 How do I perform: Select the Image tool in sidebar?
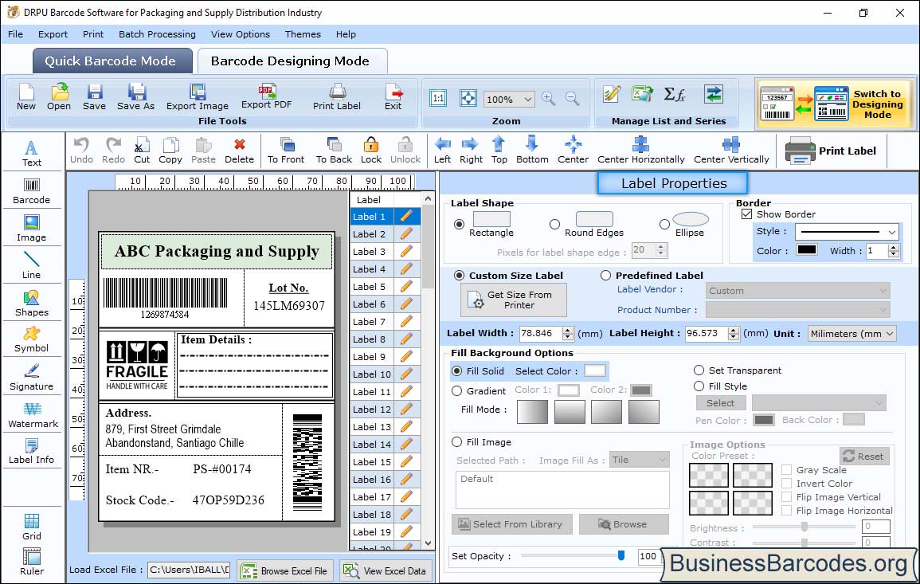click(x=32, y=229)
